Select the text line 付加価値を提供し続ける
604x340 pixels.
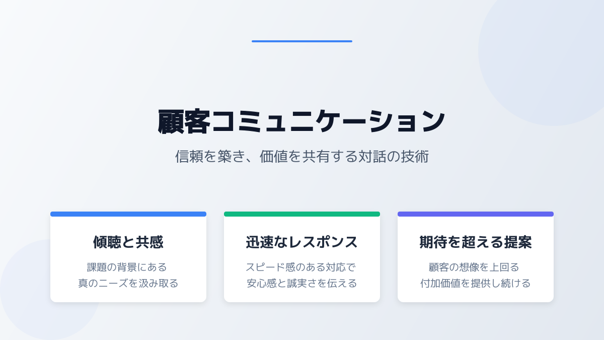(x=476, y=283)
